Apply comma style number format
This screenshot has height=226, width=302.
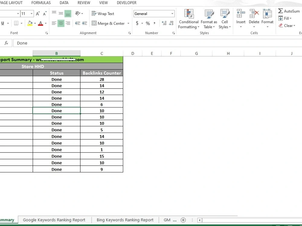point(154,23)
